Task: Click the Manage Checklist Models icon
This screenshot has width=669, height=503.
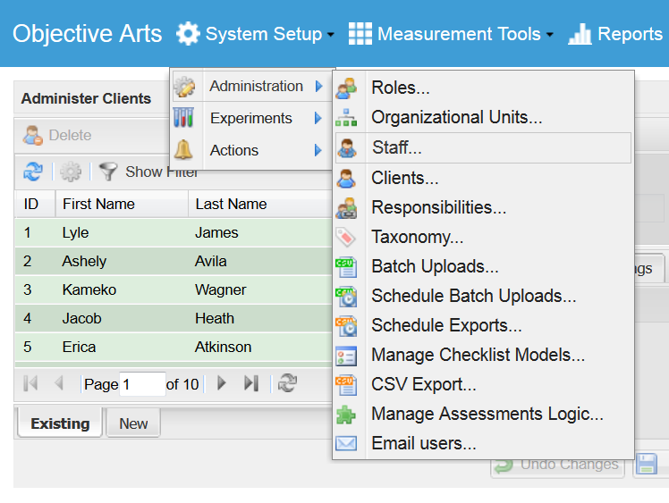Action: (346, 356)
